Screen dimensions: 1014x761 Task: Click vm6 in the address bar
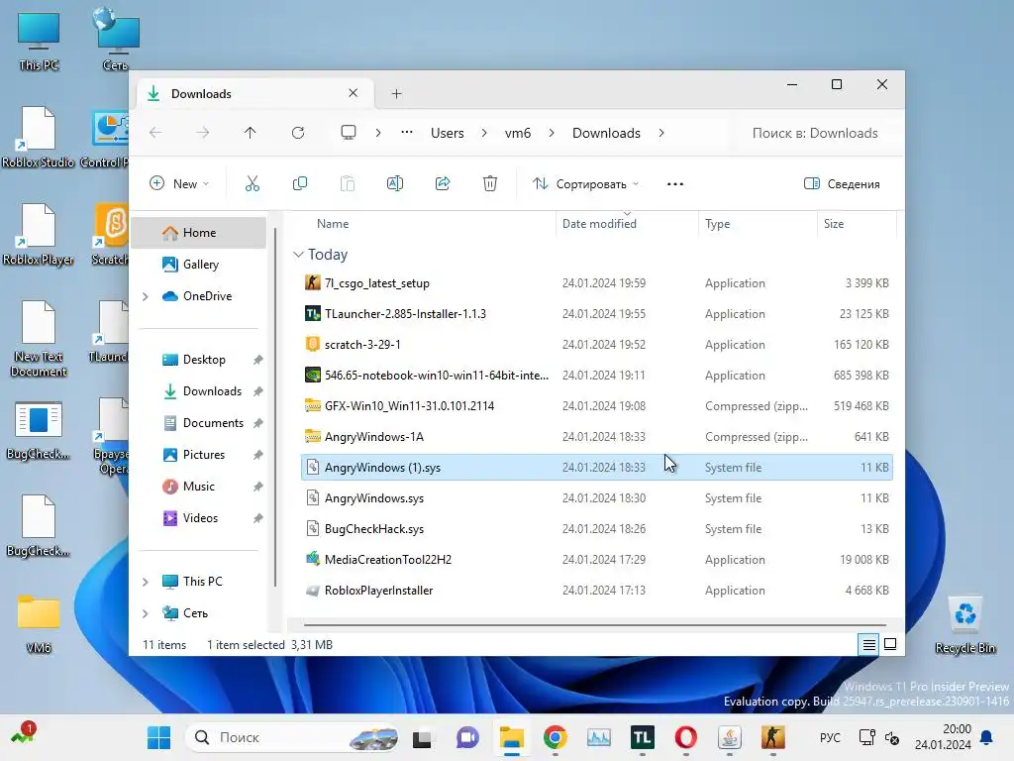(x=517, y=133)
